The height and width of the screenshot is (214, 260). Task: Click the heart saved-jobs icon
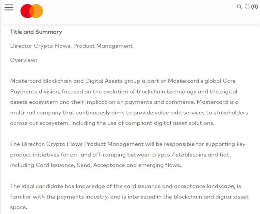(247, 7)
